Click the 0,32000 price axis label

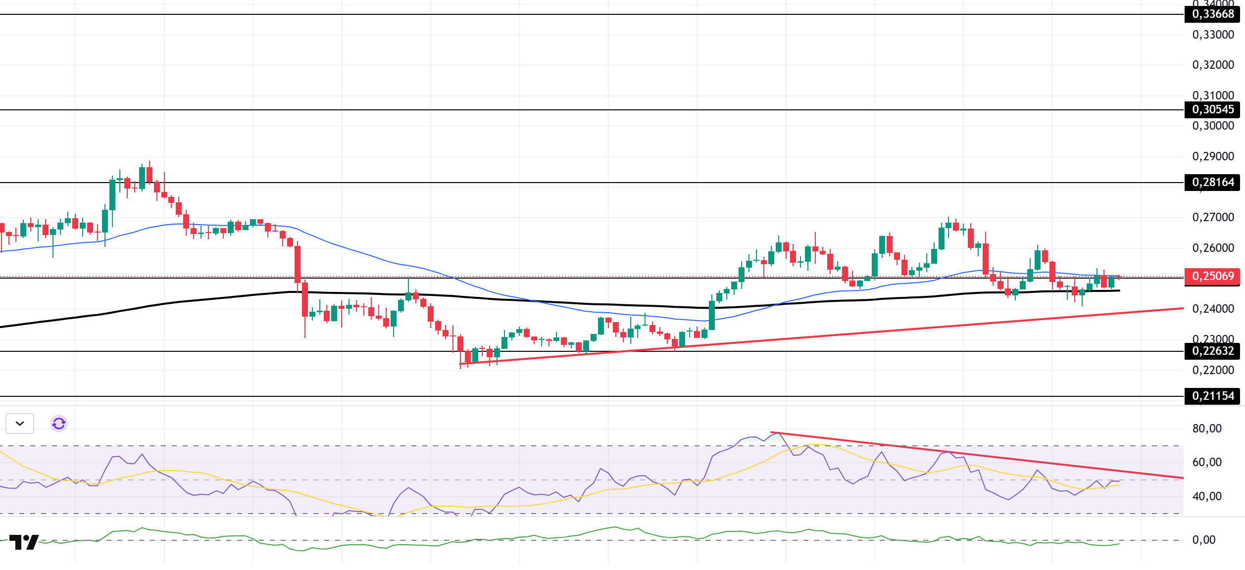pyautogui.click(x=1213, y=65)
